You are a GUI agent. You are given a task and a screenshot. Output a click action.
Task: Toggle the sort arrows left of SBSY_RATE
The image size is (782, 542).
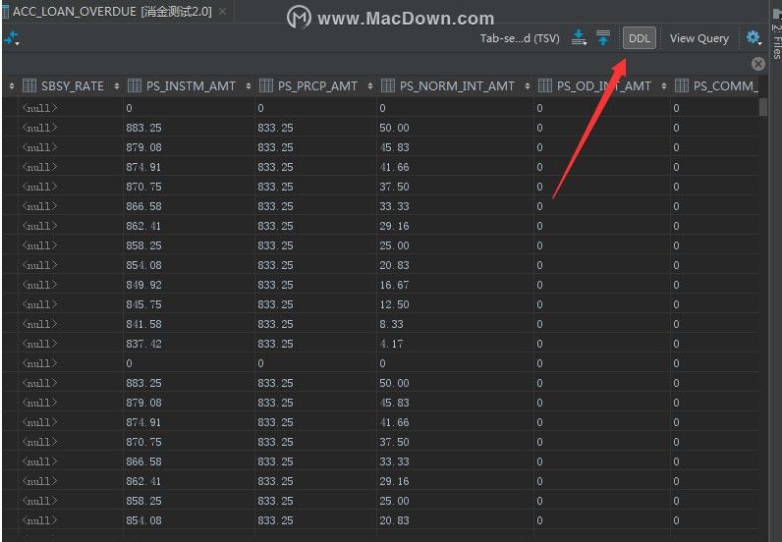pyautogui.click(x=12, y=86)
